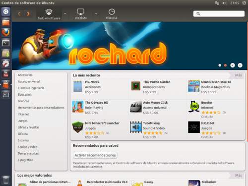Click the search field
The height and width of the screenshot is (186, 248).
(219, 13)
